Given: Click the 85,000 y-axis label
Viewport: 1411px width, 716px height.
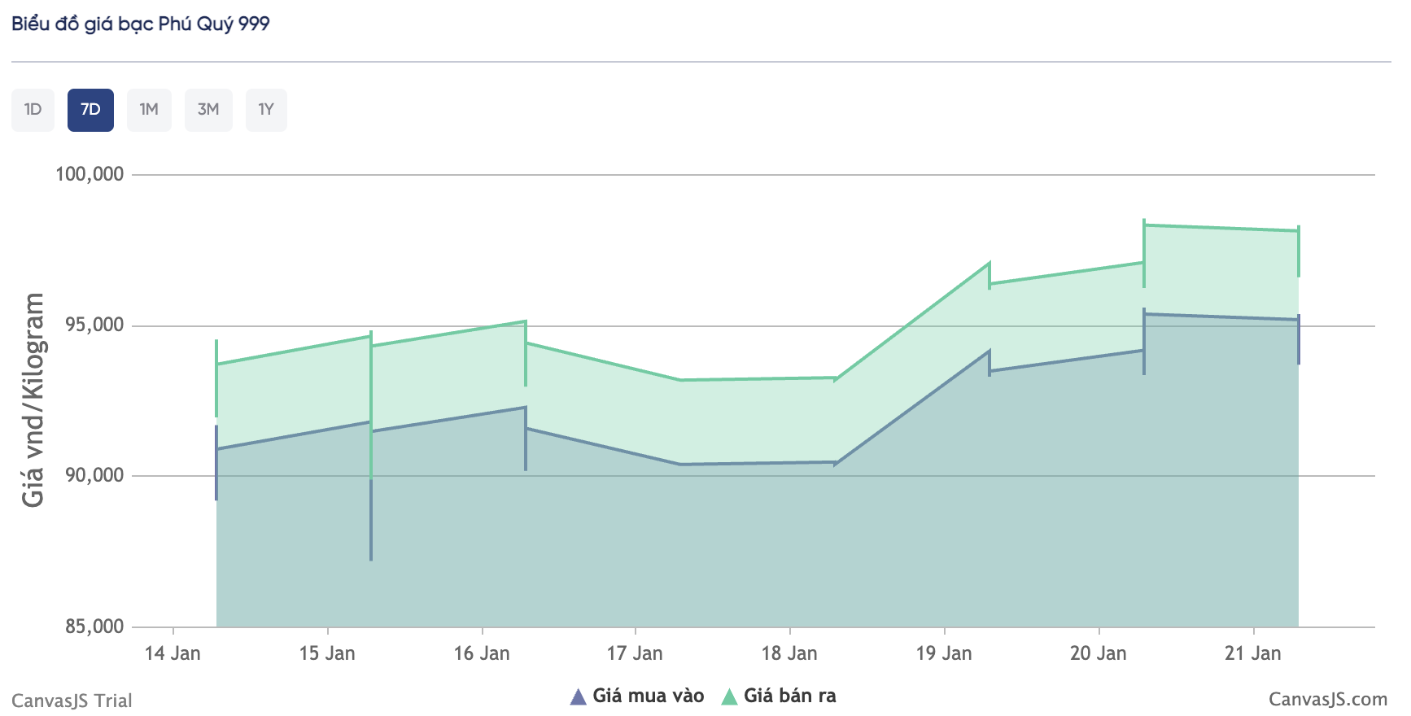Looking at the screenshot, I should (94, 626).
